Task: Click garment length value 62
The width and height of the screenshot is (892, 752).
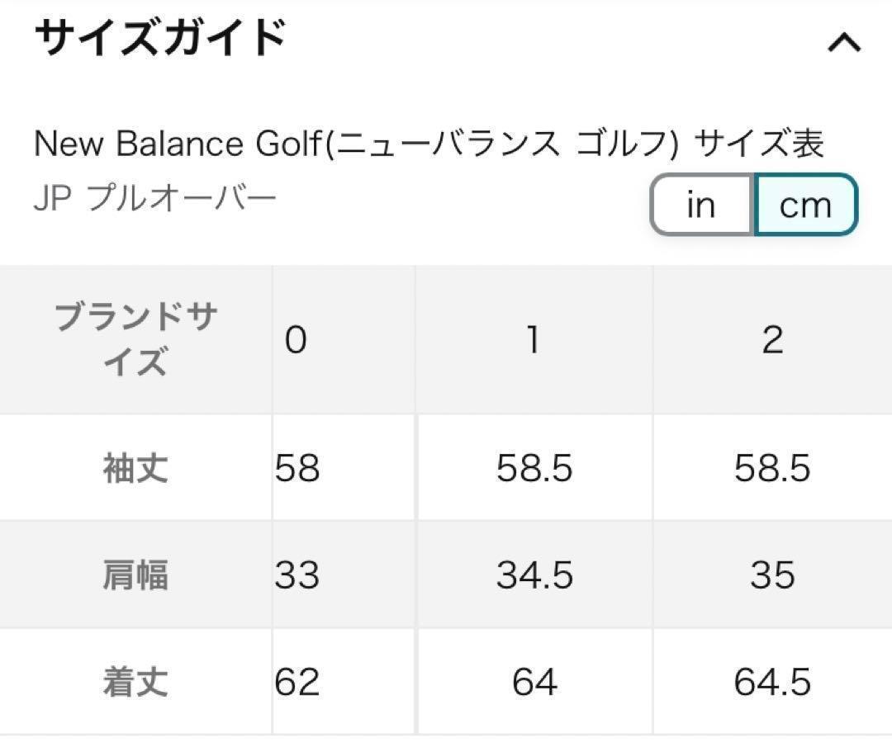Action: (297, 682)
